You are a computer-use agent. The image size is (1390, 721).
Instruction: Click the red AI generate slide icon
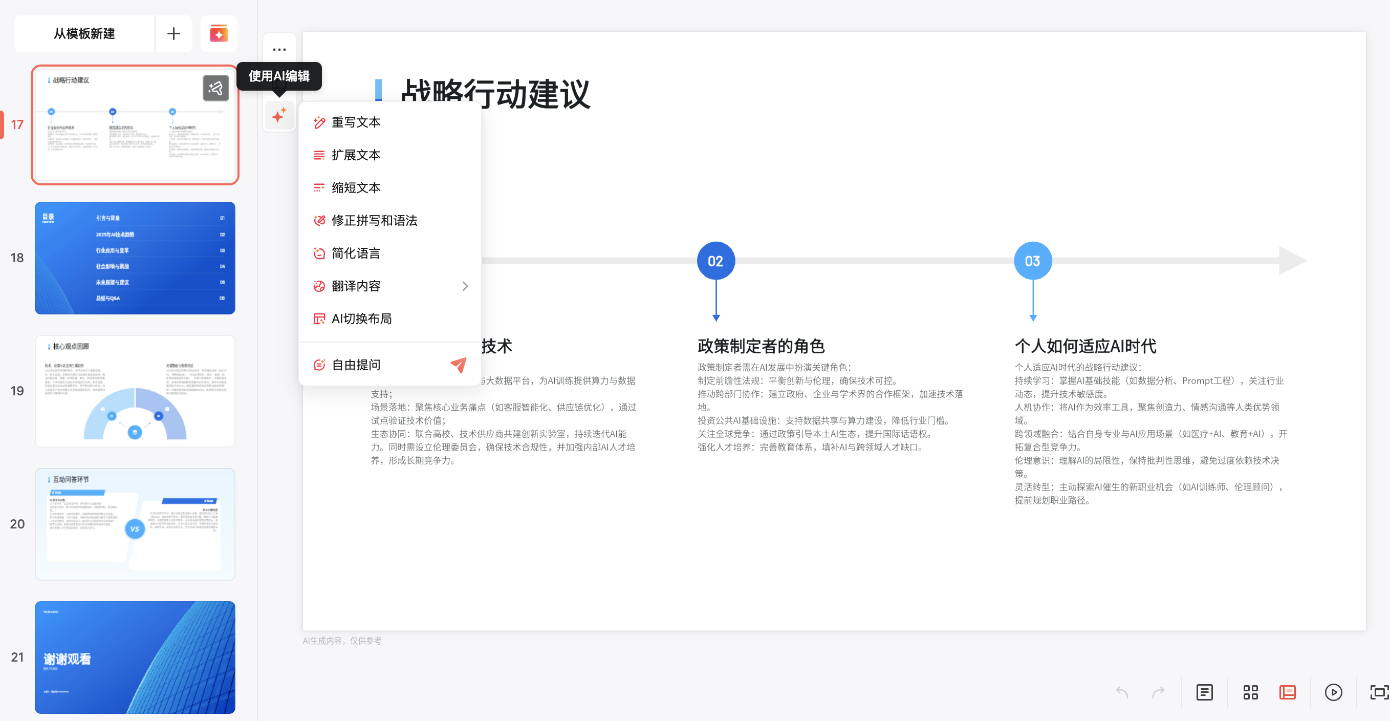click(219, 33)
